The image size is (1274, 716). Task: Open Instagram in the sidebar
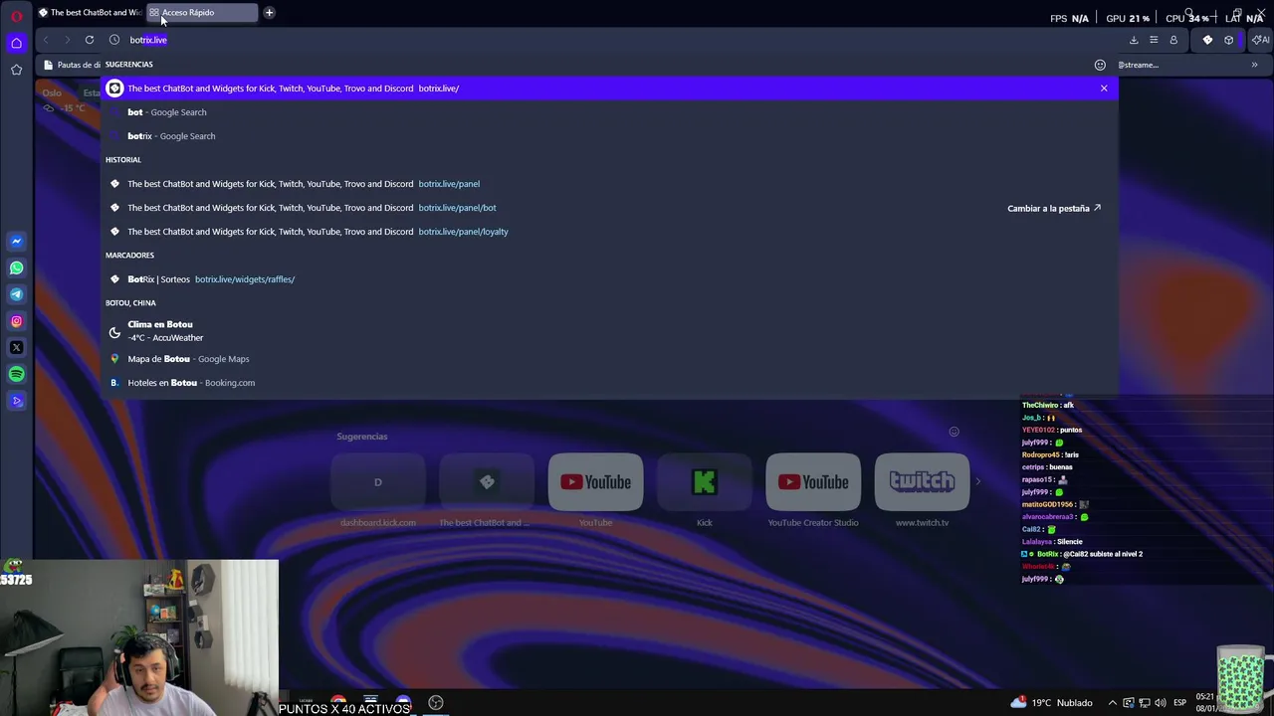pos(16,321)
